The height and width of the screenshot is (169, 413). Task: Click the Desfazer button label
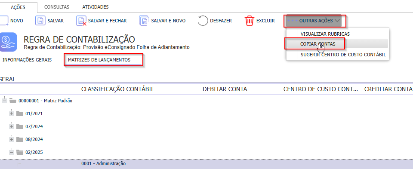[x=221, y=21]
